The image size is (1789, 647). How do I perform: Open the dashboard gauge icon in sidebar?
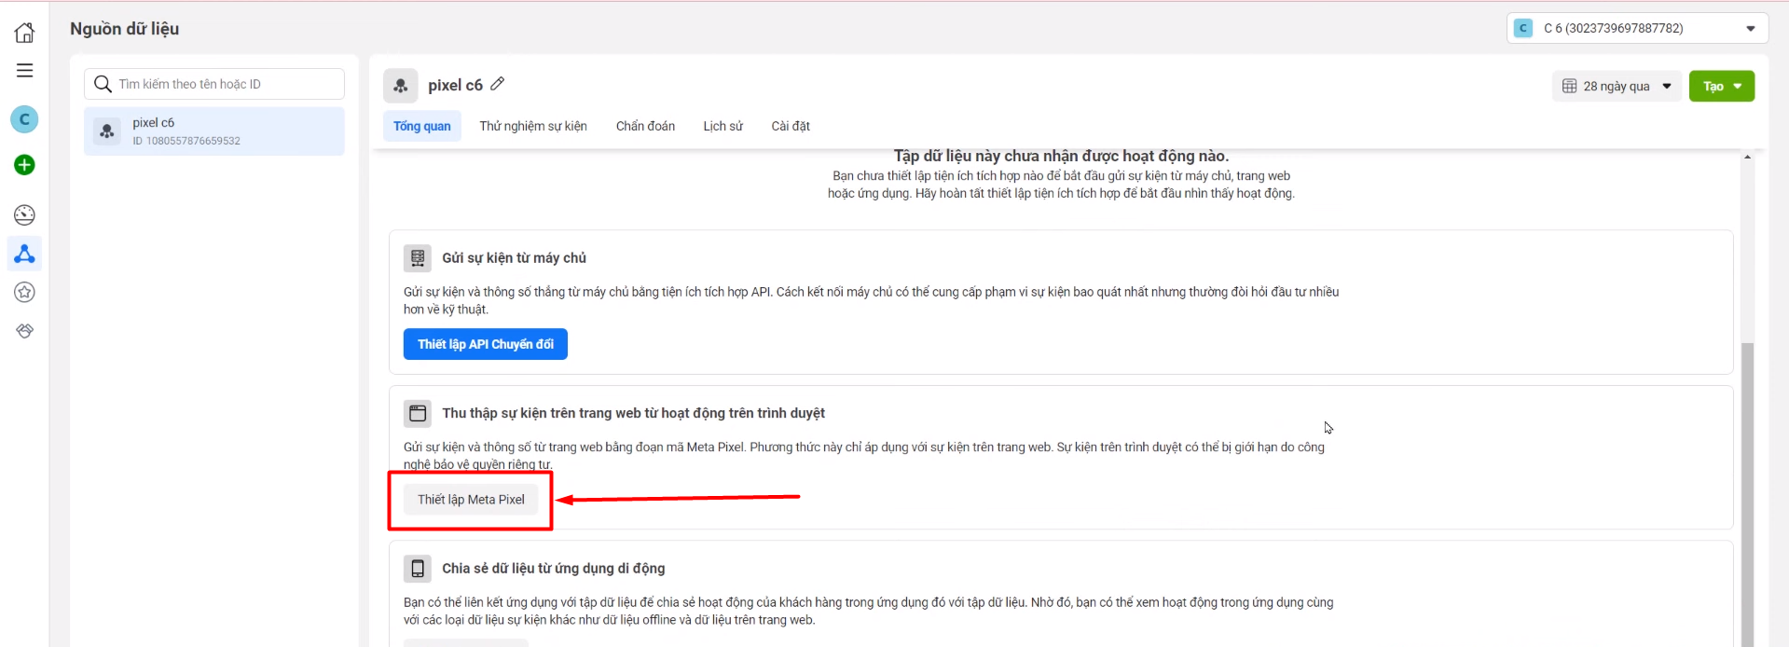point(24,215)
